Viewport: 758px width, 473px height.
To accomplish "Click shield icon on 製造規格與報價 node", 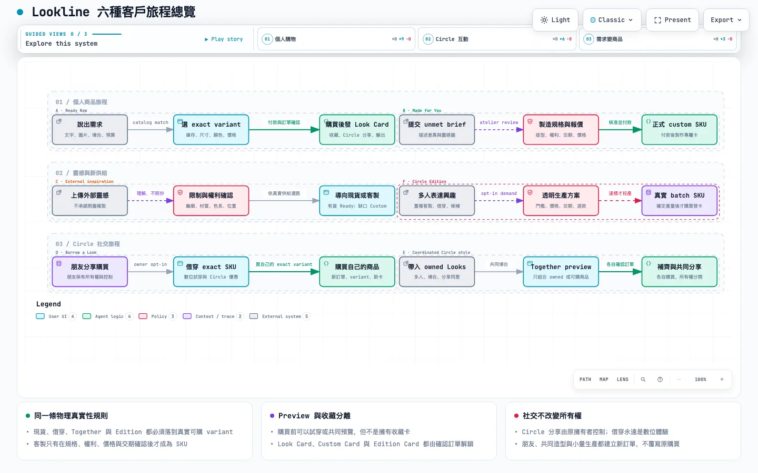I will (x=530, y=121).
